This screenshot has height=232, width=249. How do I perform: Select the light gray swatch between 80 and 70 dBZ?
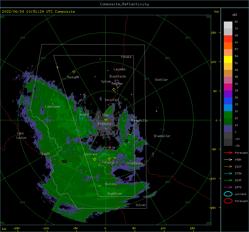tap(228, 25)
